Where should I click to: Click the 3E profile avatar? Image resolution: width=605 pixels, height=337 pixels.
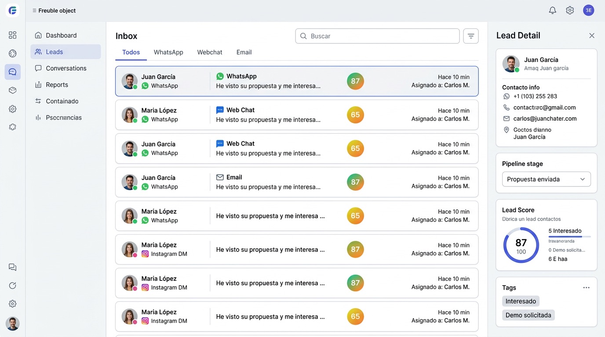coord(588,11)
